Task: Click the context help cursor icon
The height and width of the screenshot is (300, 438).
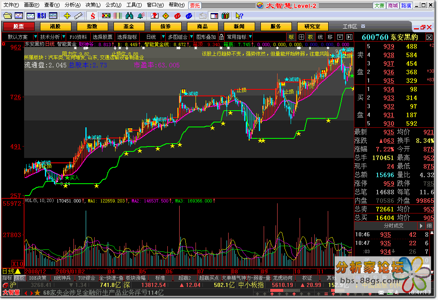Action: (x=239, y=16)
